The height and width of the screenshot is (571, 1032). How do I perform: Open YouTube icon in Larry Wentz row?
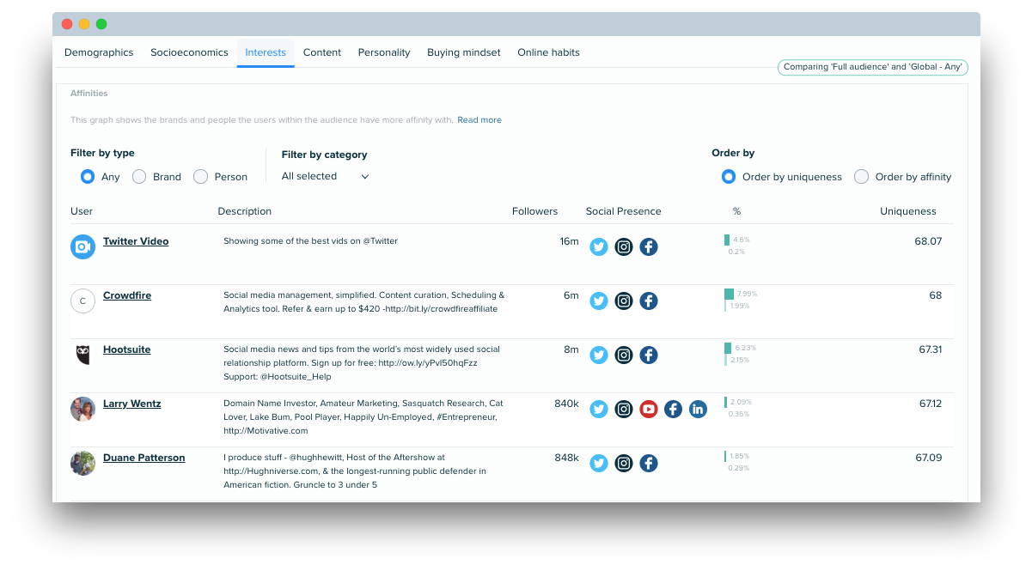click(649, 410)
